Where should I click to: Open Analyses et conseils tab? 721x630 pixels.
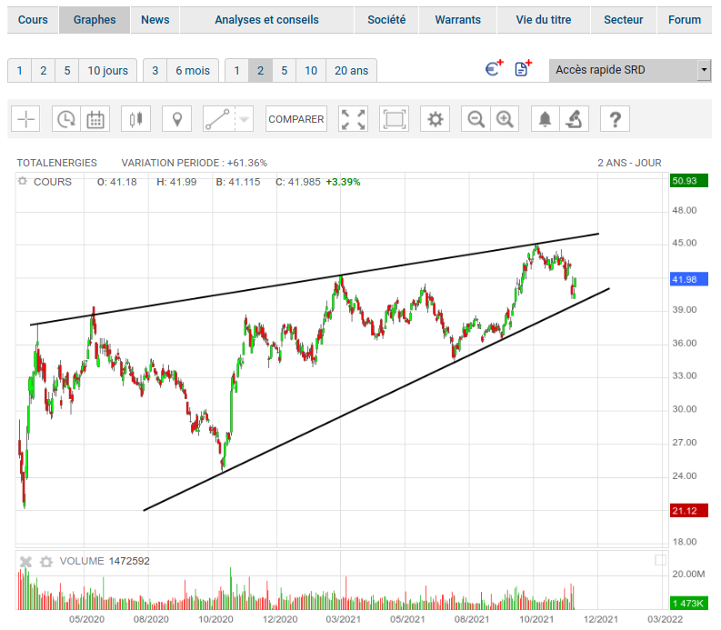(x=266, y=20)
